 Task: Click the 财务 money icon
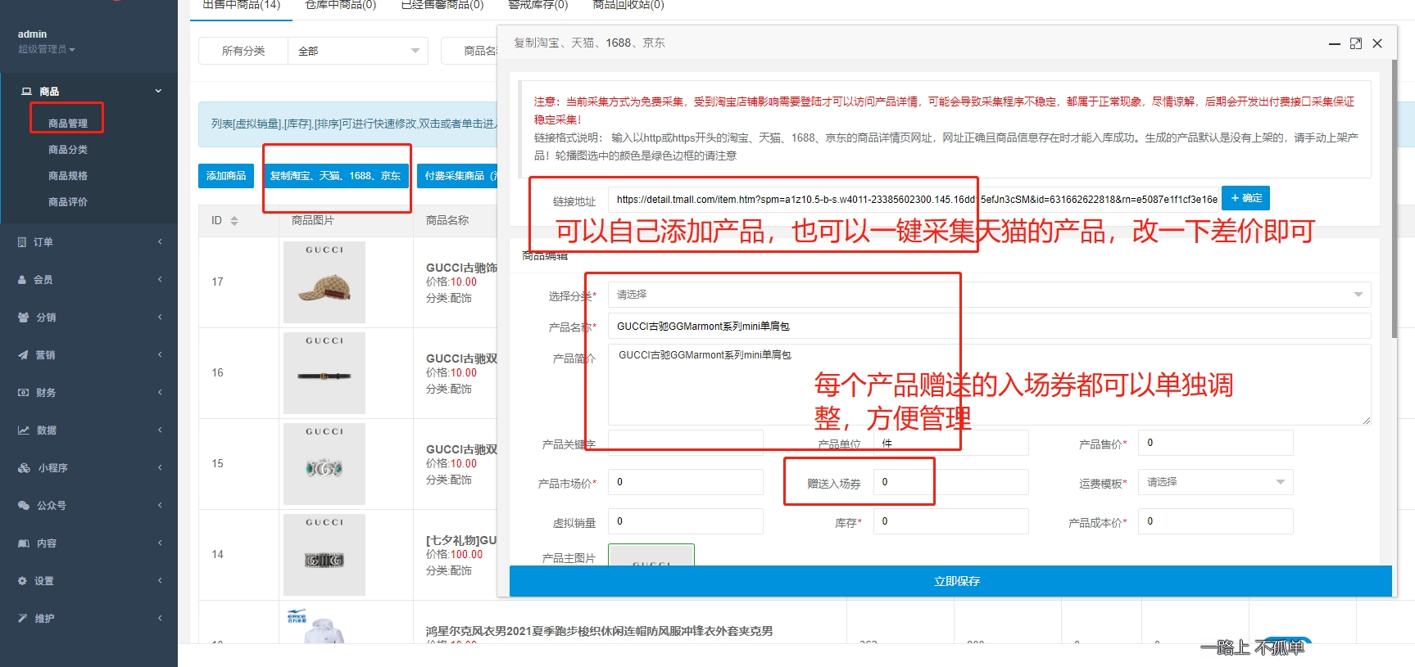tap(23, 393)
